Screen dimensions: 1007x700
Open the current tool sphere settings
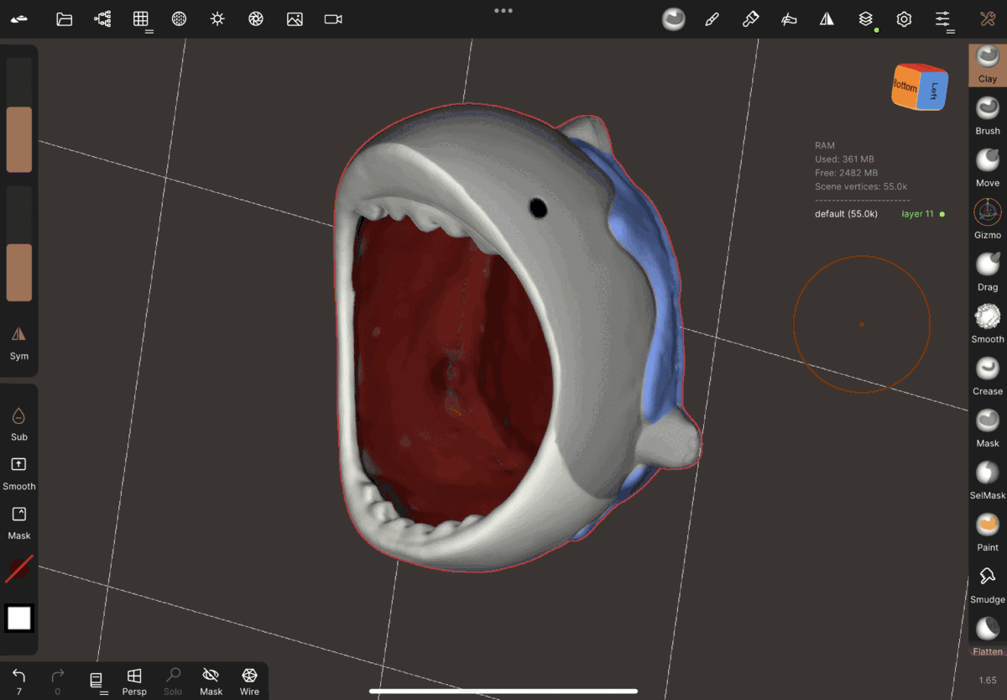pyautogui.click(x=673, y=18)
